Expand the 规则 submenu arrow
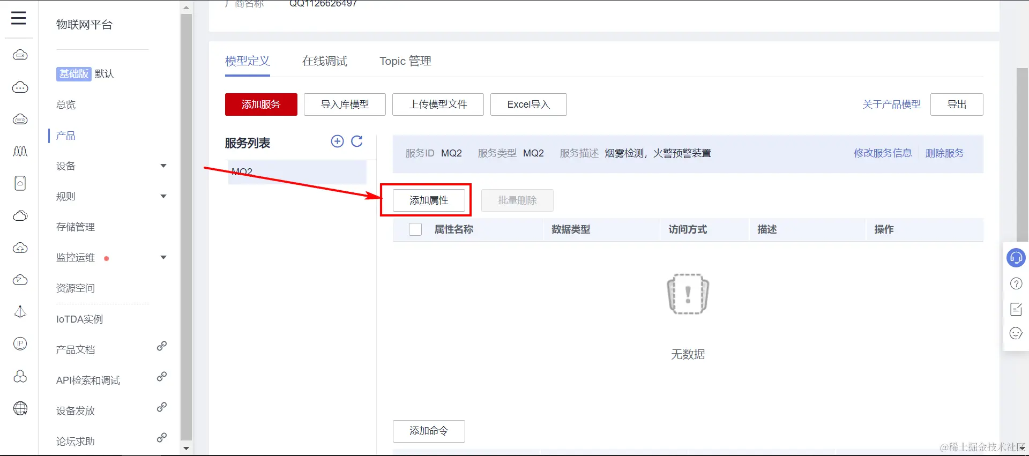Image resolution: width=1029 pixels, height=456 pixels. click(x=163, y=196)
